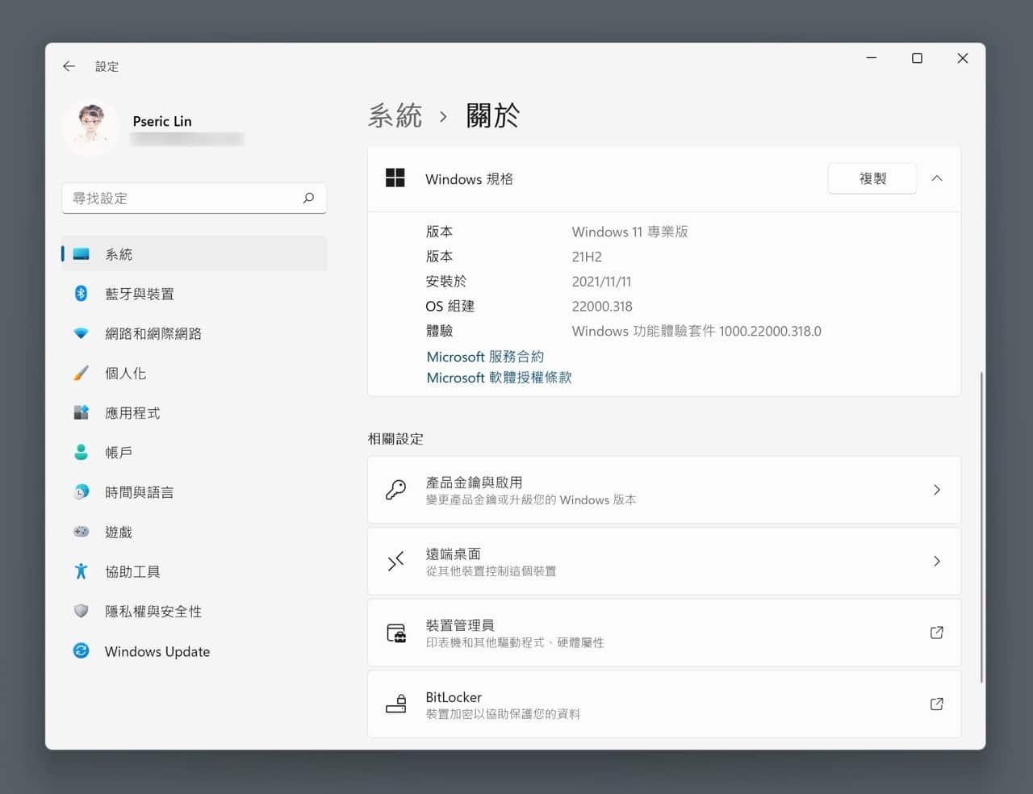Open 遊戲 gamepad icon
Screen dimensions: 1033x794
[x=81, y=532]
